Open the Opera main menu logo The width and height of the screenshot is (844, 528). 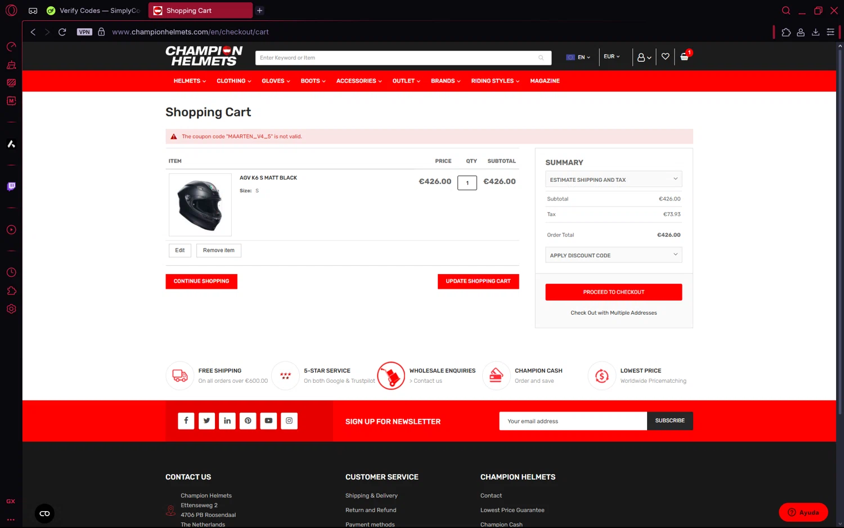(x=11, y=11)
